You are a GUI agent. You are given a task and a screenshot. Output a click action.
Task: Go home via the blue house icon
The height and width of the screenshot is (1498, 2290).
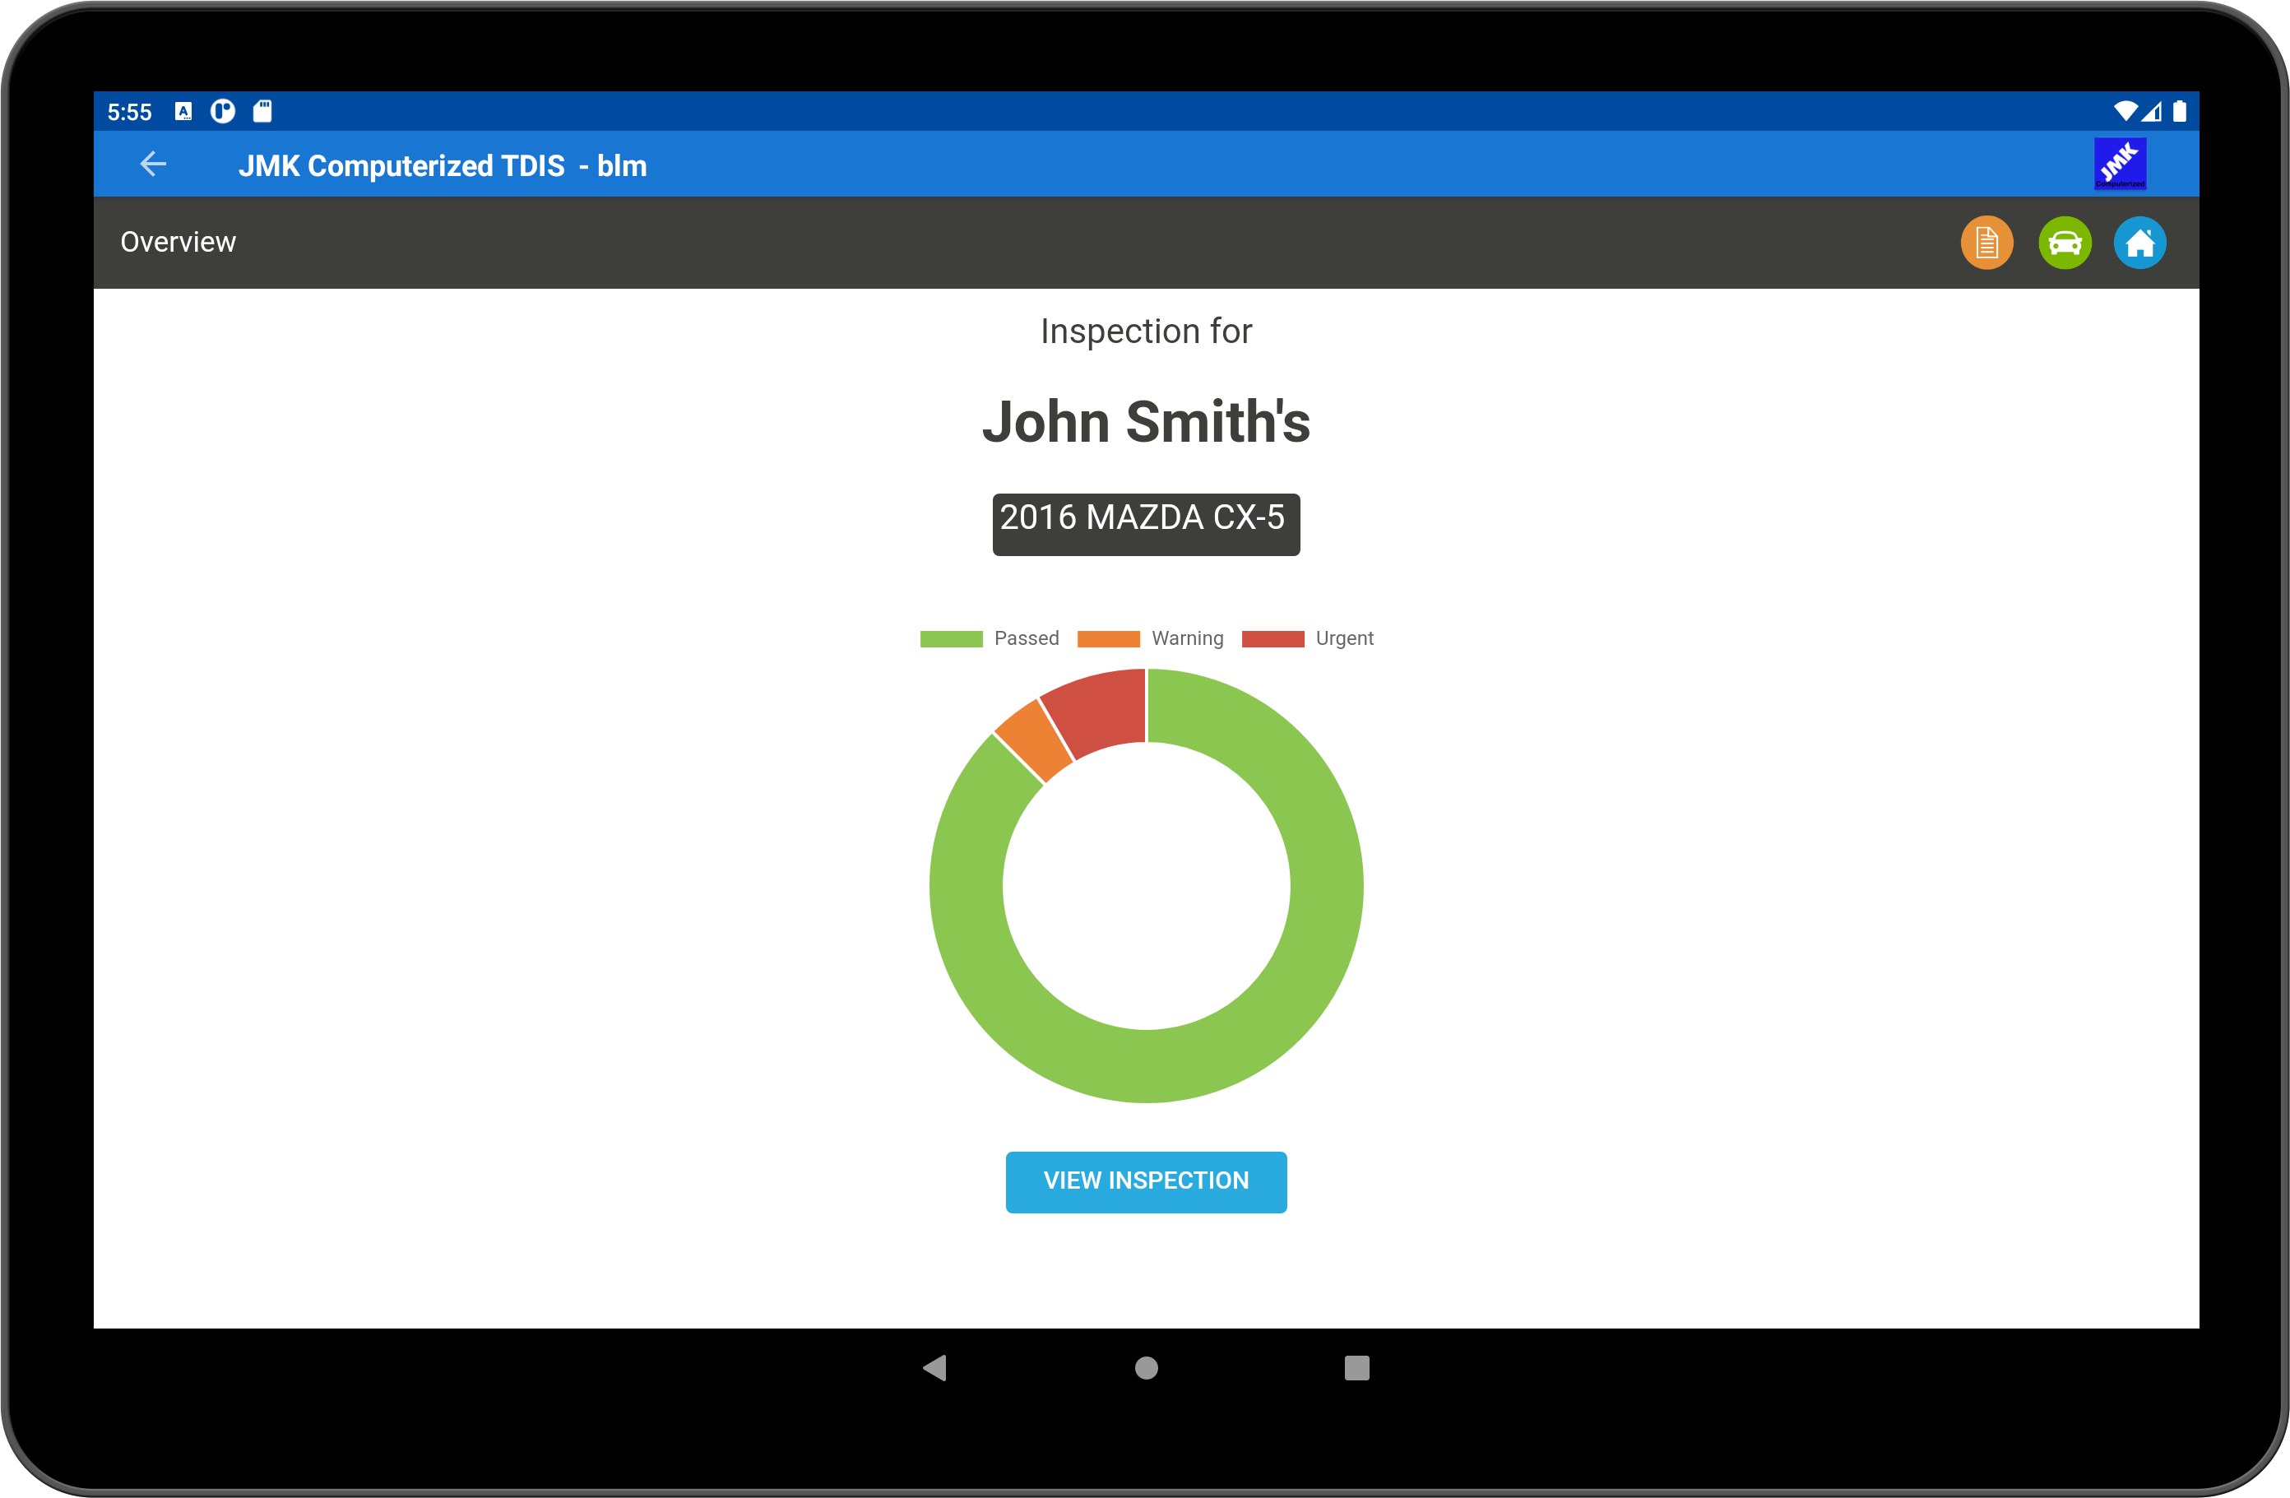pyautogui.click(x=2139, y=243)
